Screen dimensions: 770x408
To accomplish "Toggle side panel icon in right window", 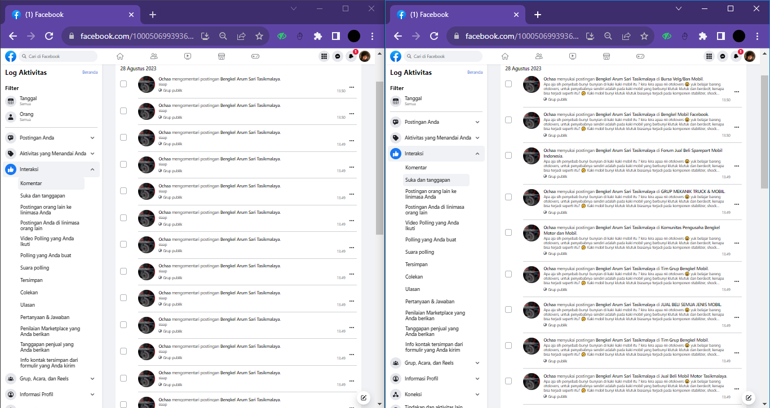I will 721,36.
